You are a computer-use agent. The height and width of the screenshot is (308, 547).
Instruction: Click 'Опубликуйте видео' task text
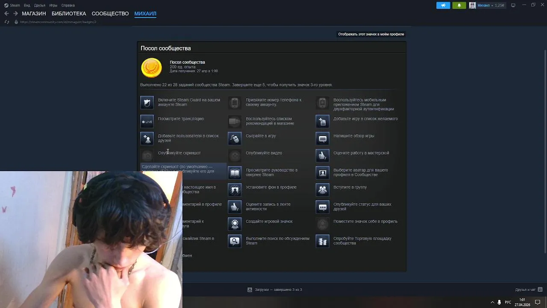[264, 153]
